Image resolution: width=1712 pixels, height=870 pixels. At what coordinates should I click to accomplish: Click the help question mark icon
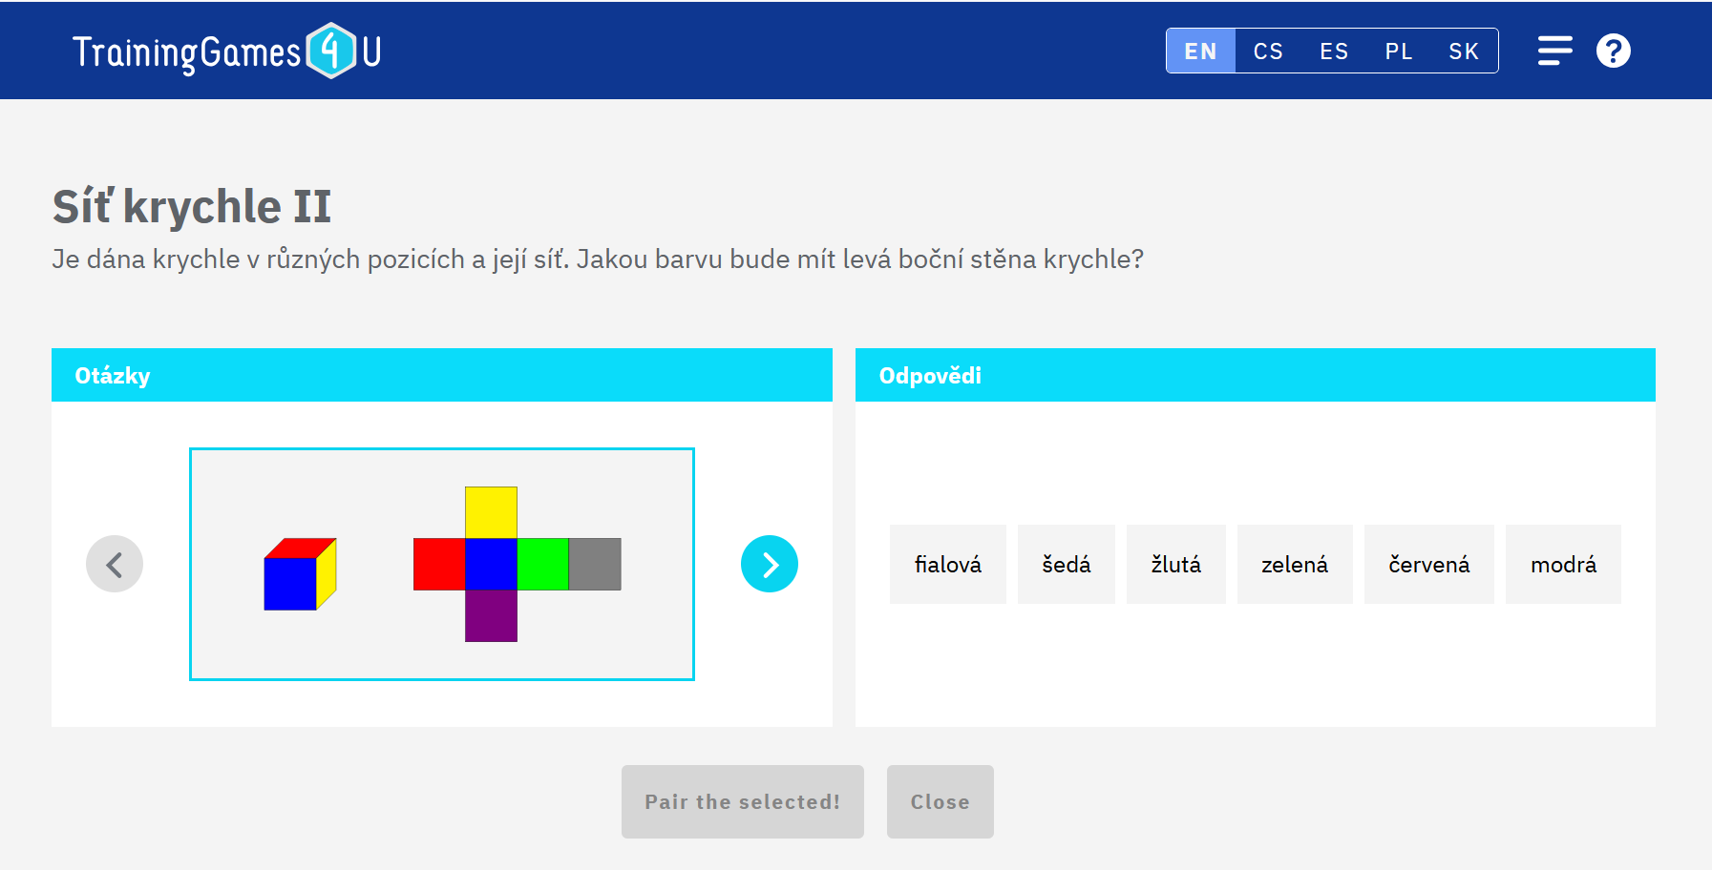1613,51
